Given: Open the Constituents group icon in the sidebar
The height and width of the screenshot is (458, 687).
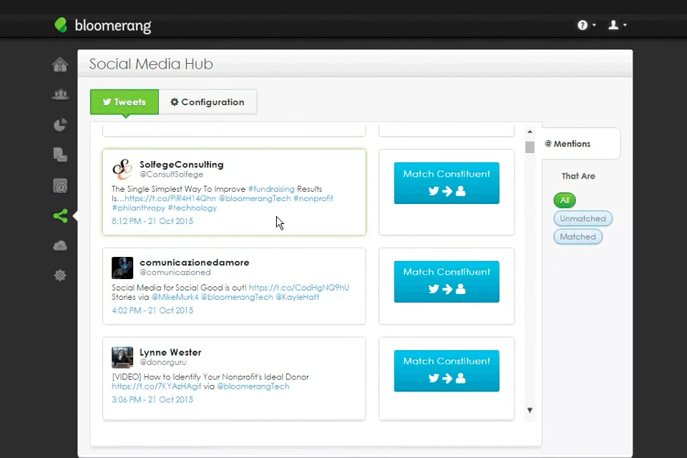Looking at the screenshot, I should coord(60,94).
